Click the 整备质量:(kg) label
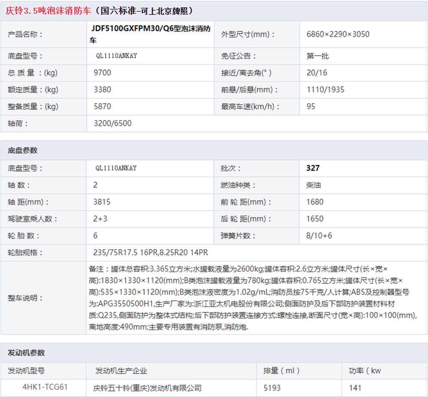428x397 pixels. point(33,107)
